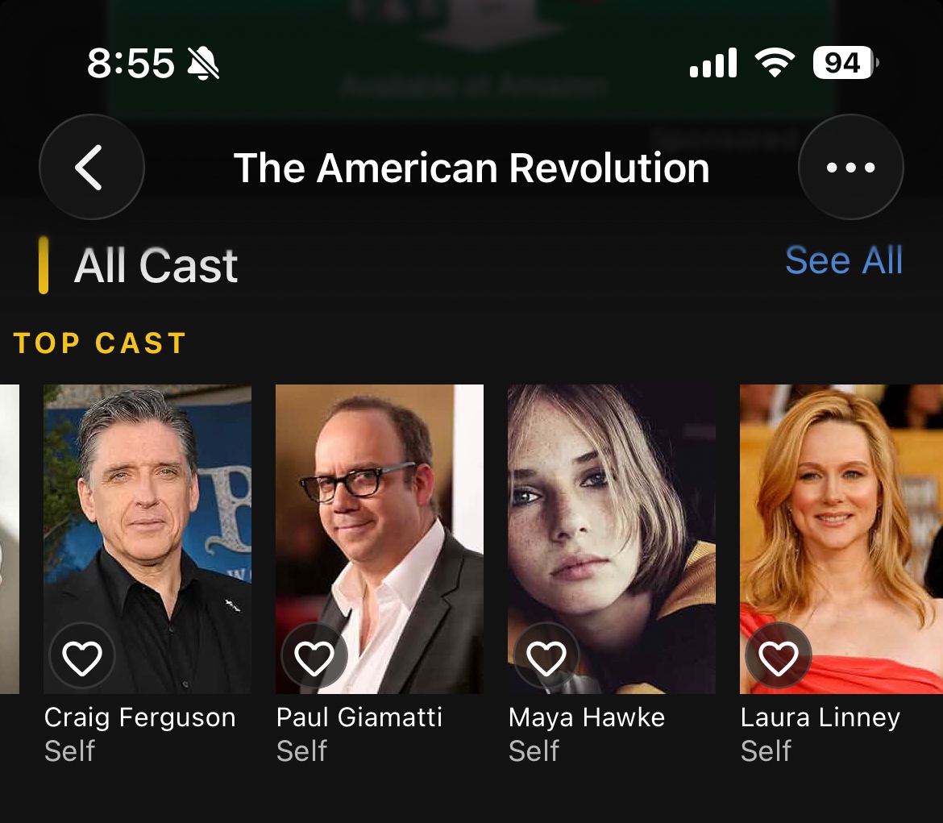This screenshot has height=823, width=943.
Task: Tap the Wi-Fi status icon
Action: [775, 63]
